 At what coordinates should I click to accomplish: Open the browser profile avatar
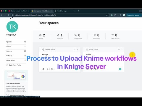(x=124, y=15)
